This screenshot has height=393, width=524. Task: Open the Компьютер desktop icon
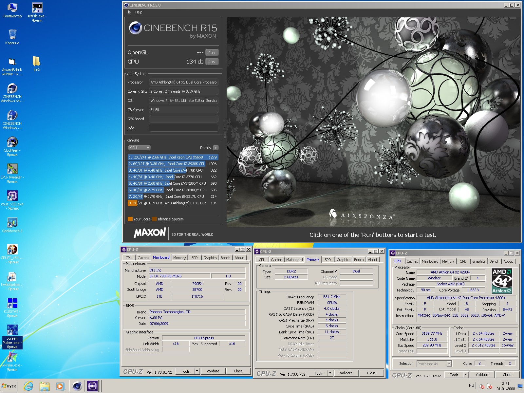(12, 10)
